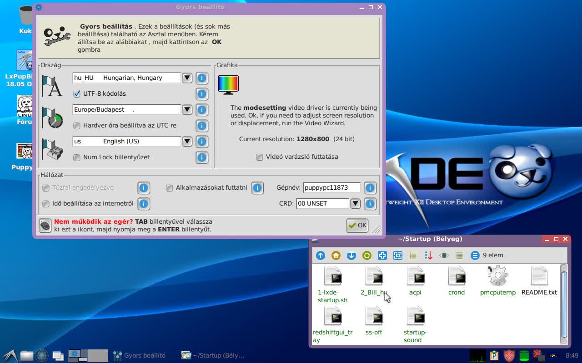The height and width of the screenshot is (363, 582).
Task: Click the Gépnév puppypc11873 text field
Action: (x=332, y=188)
